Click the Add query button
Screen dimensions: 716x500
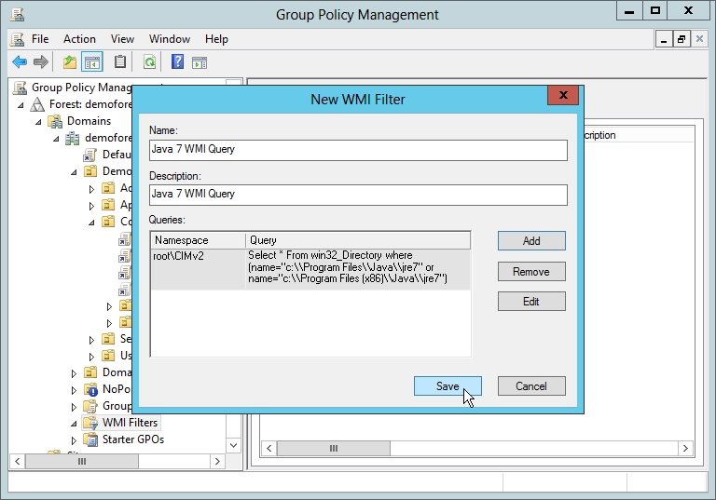531,240
